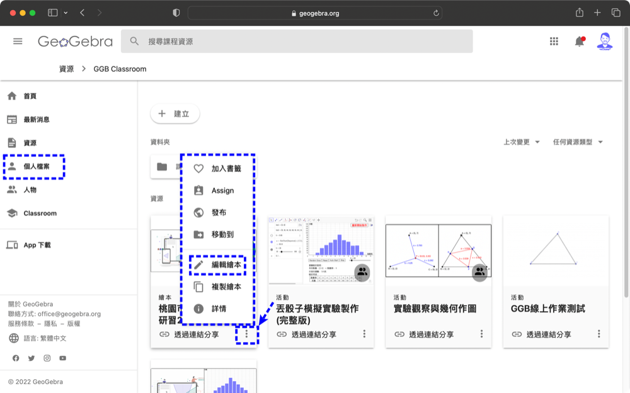Viewport: 630px width, 393px height.
Task: Click the folder icon in 資料夾 section
Action: (x=162, y=167)
